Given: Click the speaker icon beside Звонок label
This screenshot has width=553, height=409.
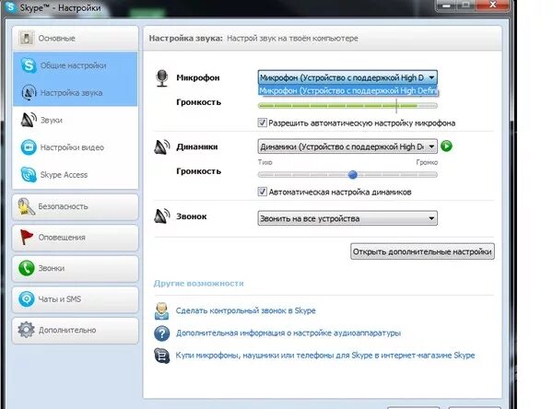Looking at the screenshot, I should point(162,216).
